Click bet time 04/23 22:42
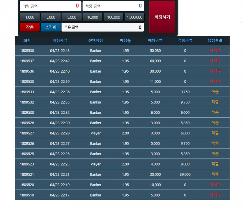 (x=60, y=61)
